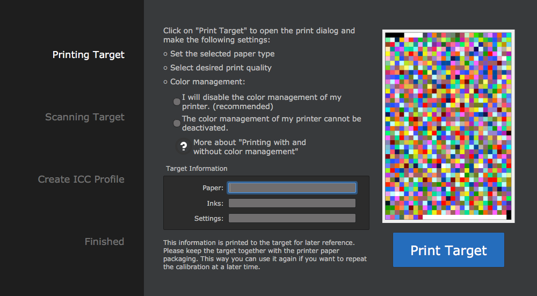This screenshot has width=537, height=296.
Task: Open the Printing Target step
Action: tap(88, 55)
